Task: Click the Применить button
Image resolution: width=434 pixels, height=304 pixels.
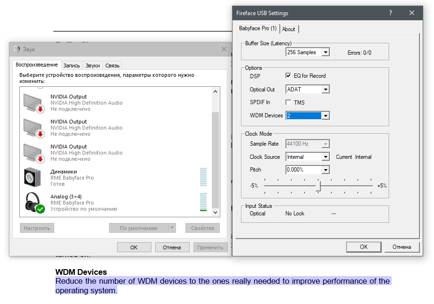Action: point(210,247)
